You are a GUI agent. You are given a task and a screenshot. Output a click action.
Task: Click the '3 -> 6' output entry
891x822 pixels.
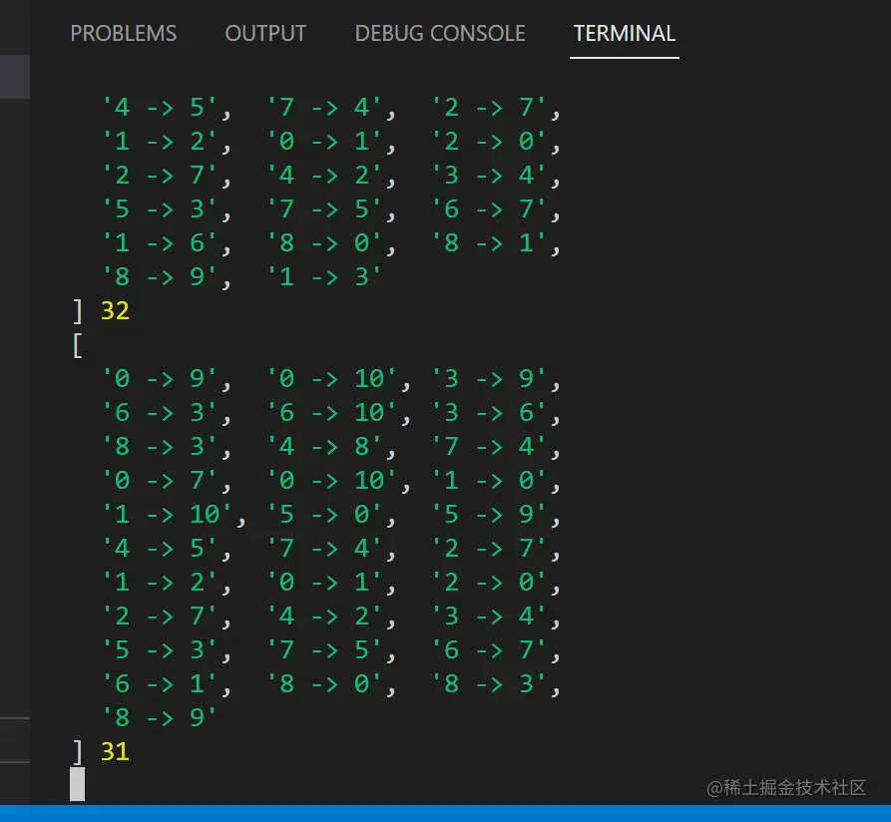tap(489, 412)
